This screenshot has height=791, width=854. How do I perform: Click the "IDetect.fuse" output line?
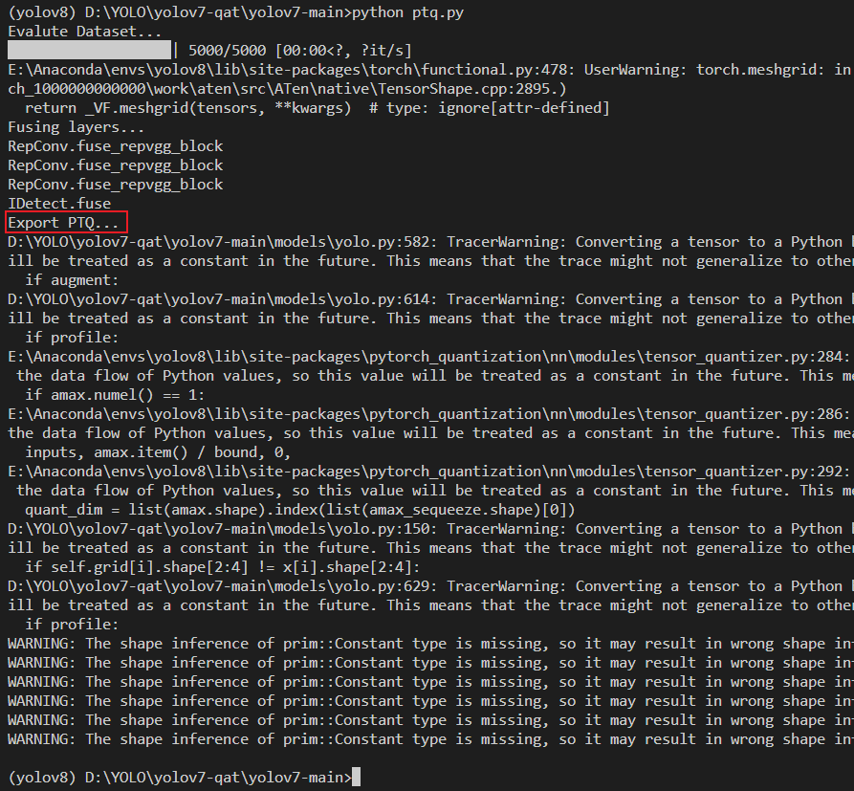(59, 204)
